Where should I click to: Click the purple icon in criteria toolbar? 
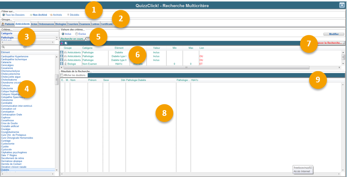[x=62, y=43]
